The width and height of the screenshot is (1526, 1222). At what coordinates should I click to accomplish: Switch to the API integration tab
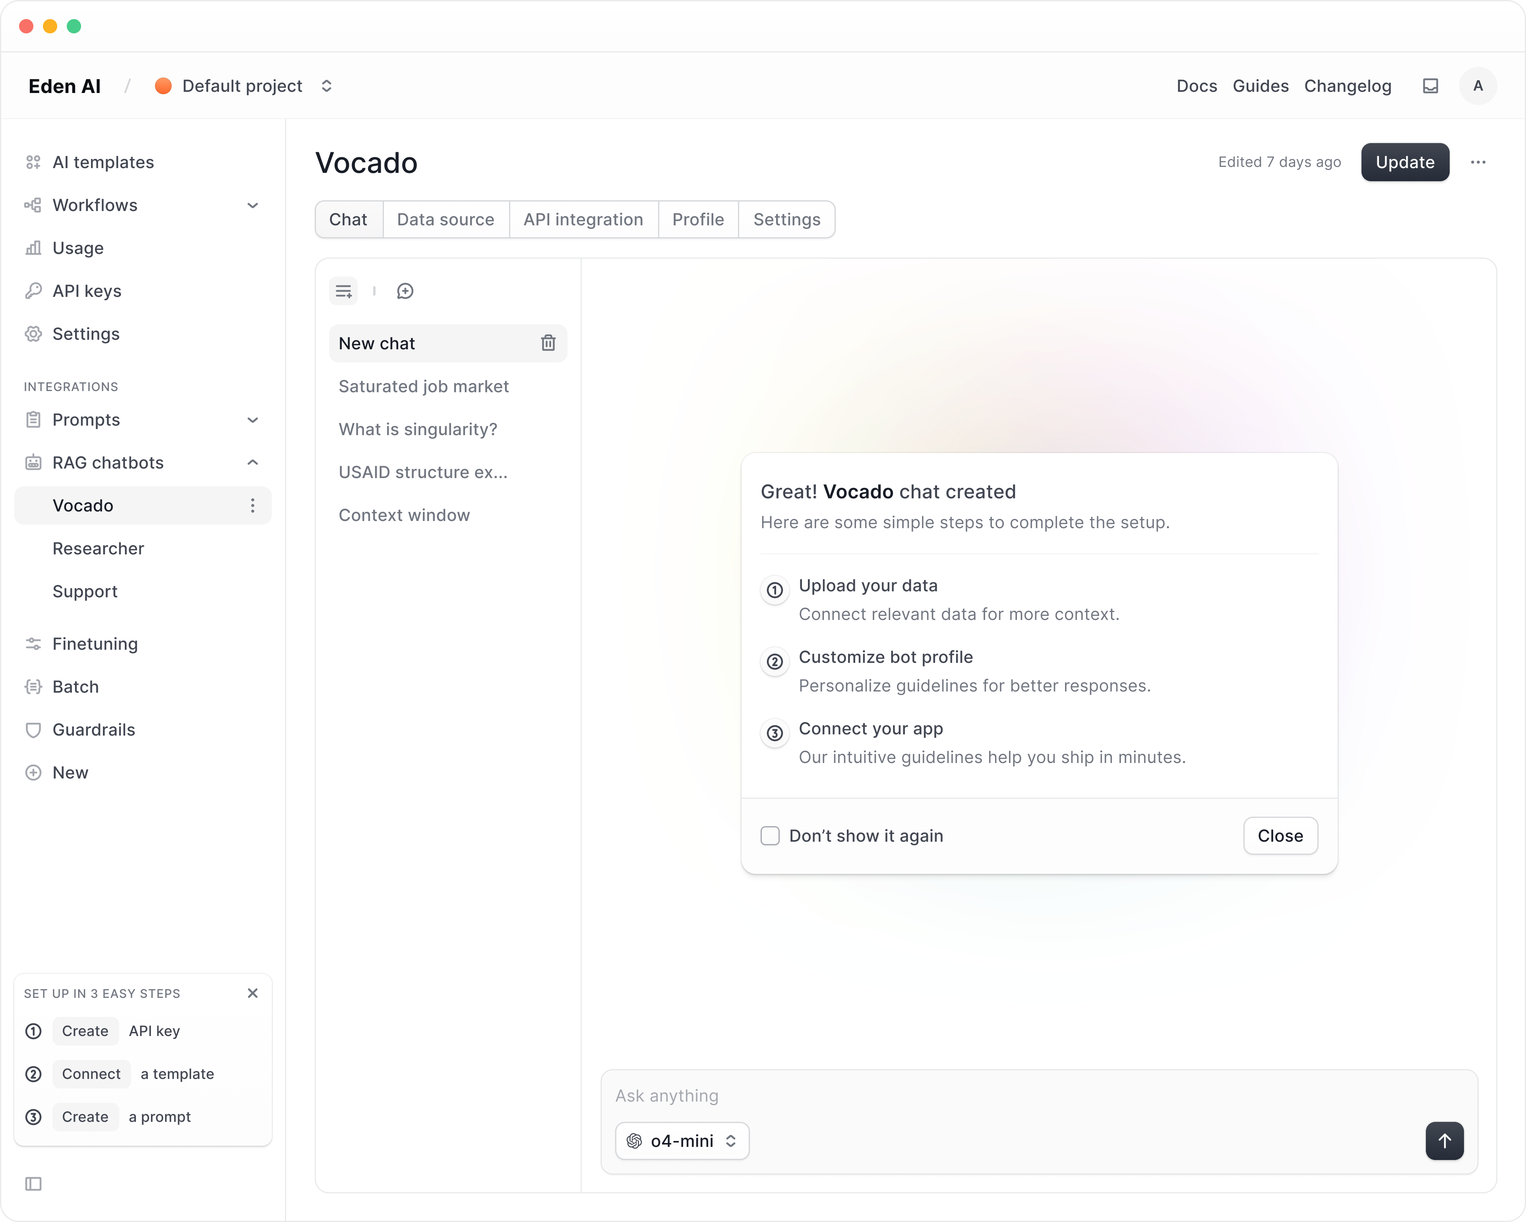584,219
